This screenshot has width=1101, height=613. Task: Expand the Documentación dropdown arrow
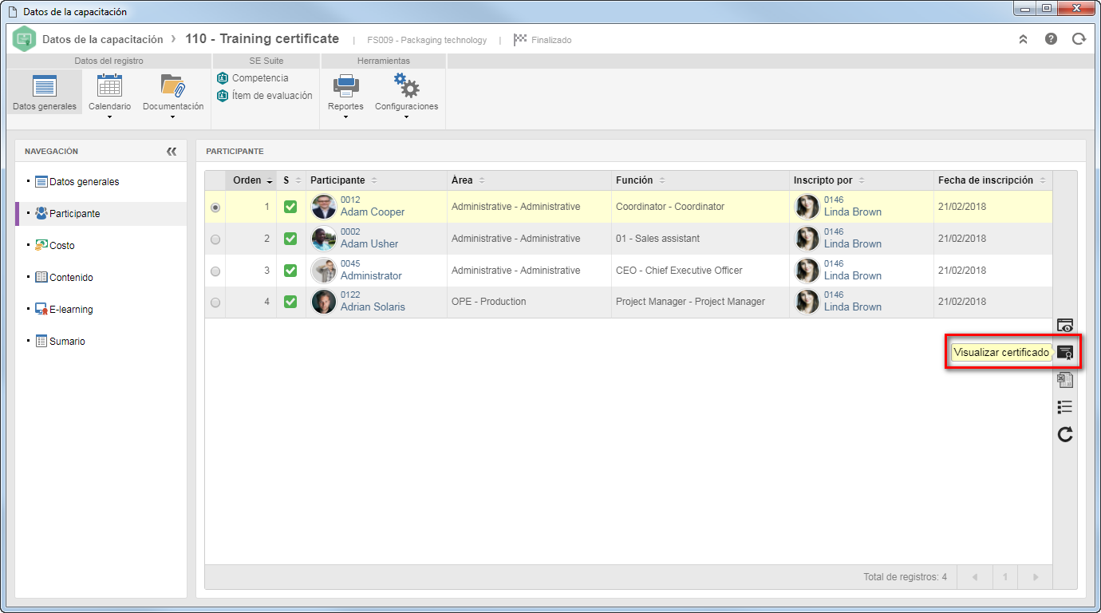[172, 117]
